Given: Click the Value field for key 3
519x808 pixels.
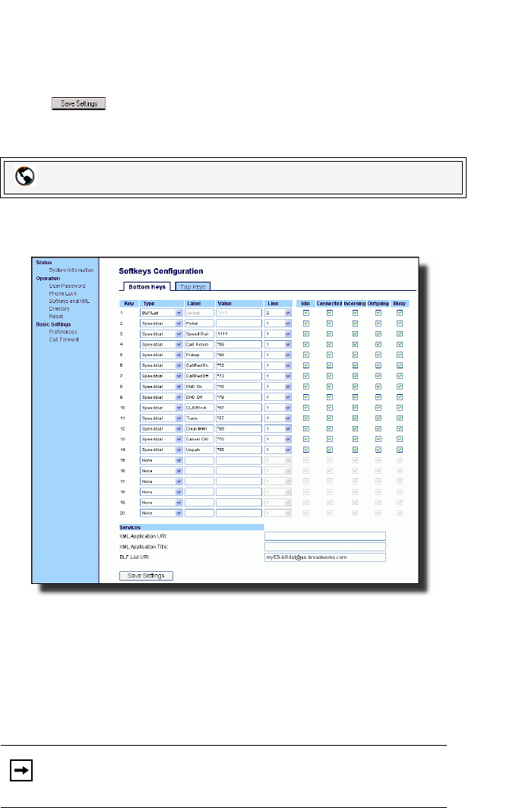Looking at the screenshot, I should 239,334.
